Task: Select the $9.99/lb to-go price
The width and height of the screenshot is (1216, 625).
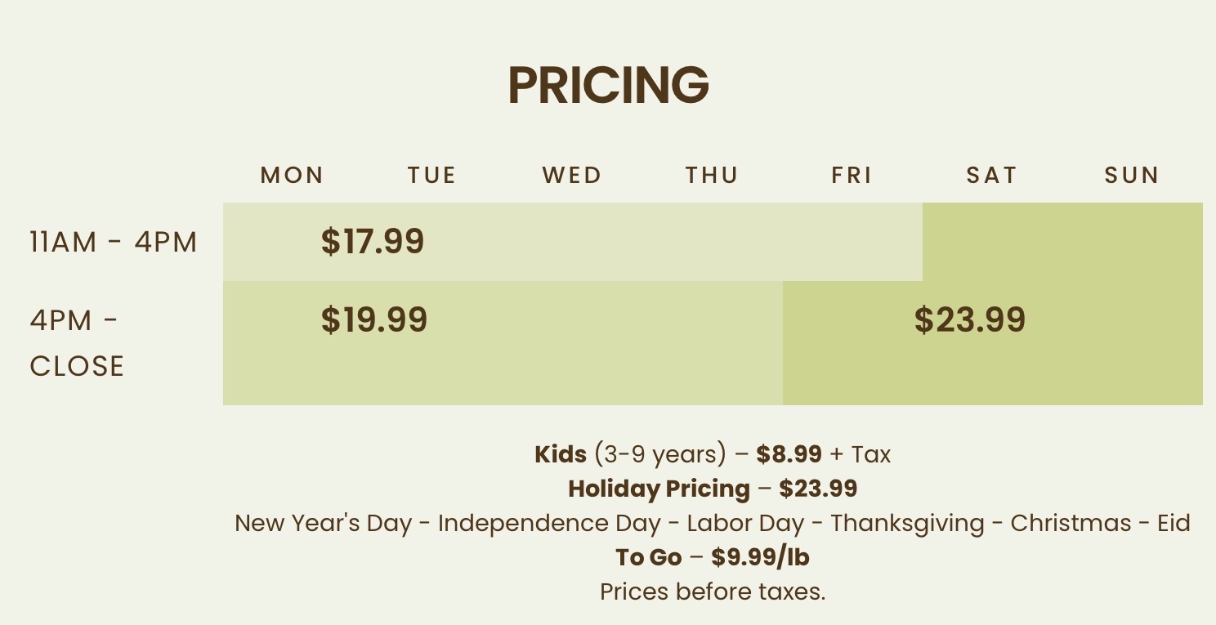Action: point(760,557)
